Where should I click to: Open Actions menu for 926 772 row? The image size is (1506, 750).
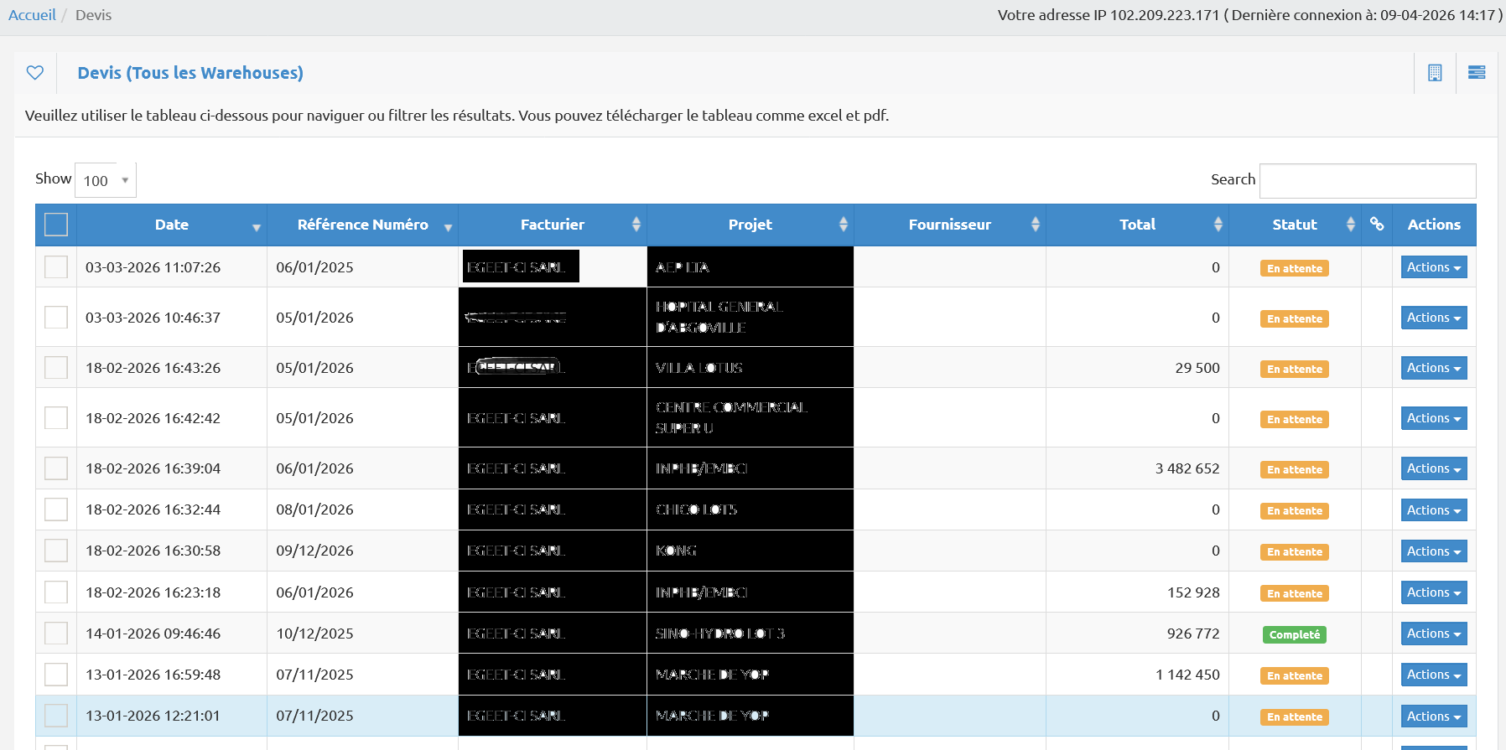tap(1433, 634)
